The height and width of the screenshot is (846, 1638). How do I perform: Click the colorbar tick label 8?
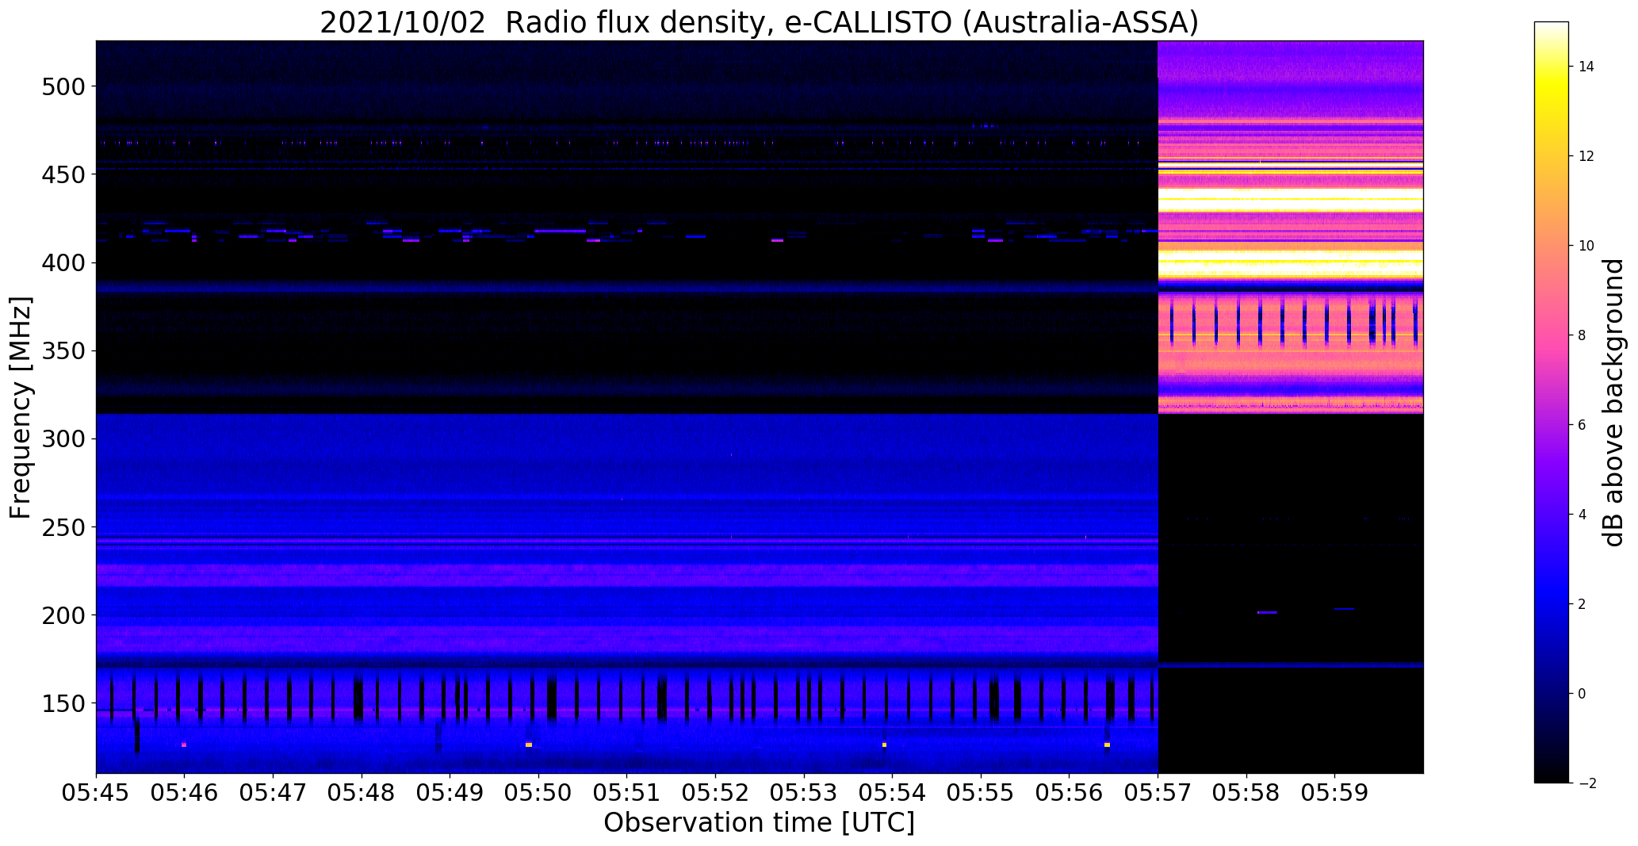point(1583,335)
